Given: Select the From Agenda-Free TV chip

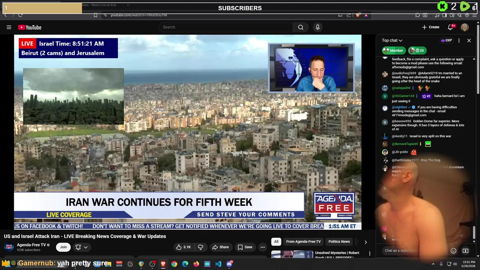Looking at the screenshot, I should click(303, 241).
